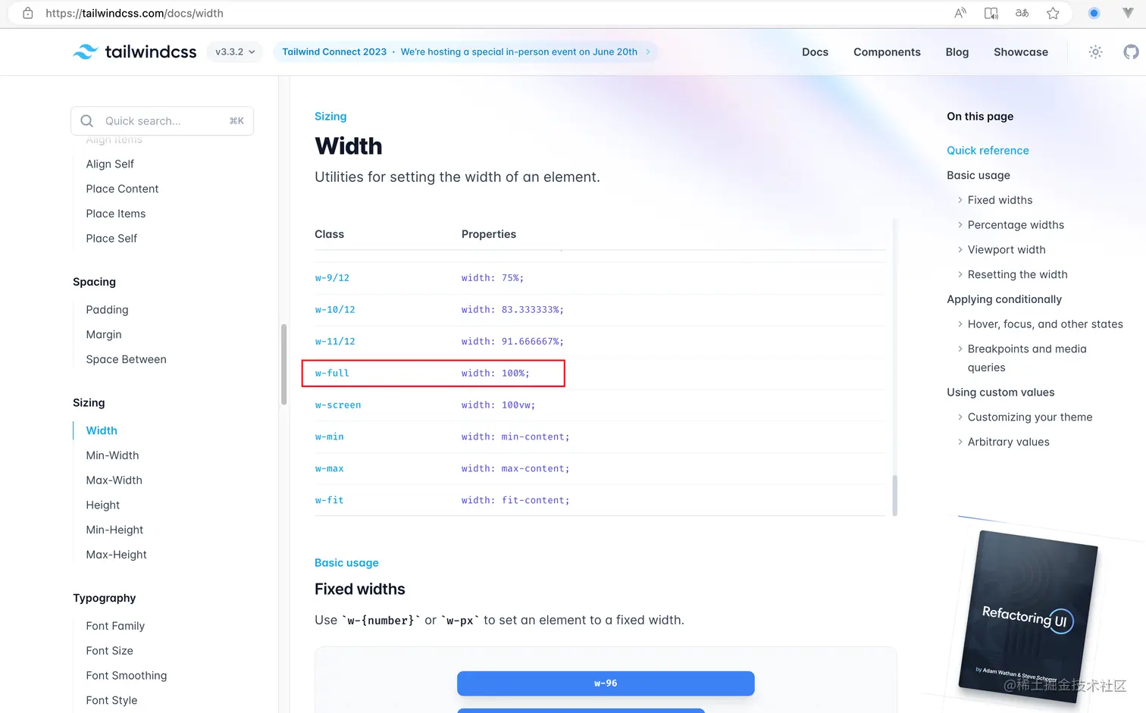This screenshot has width=1146, height=713.
Task: Select Min-Width in the Sizing sidebar
Action: (x=112, y=455)
